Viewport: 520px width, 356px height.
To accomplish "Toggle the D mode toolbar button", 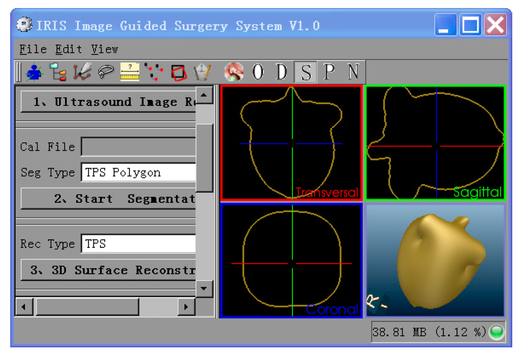I will tap(281, 73).
